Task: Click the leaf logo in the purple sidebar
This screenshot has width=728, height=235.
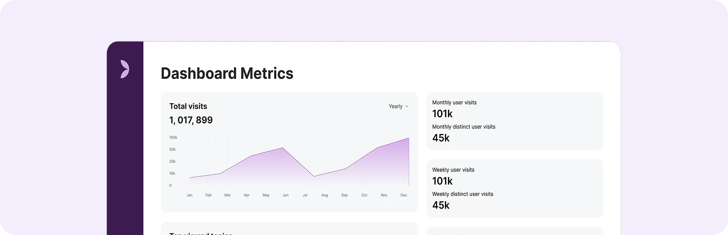Action: click(125, 69)
